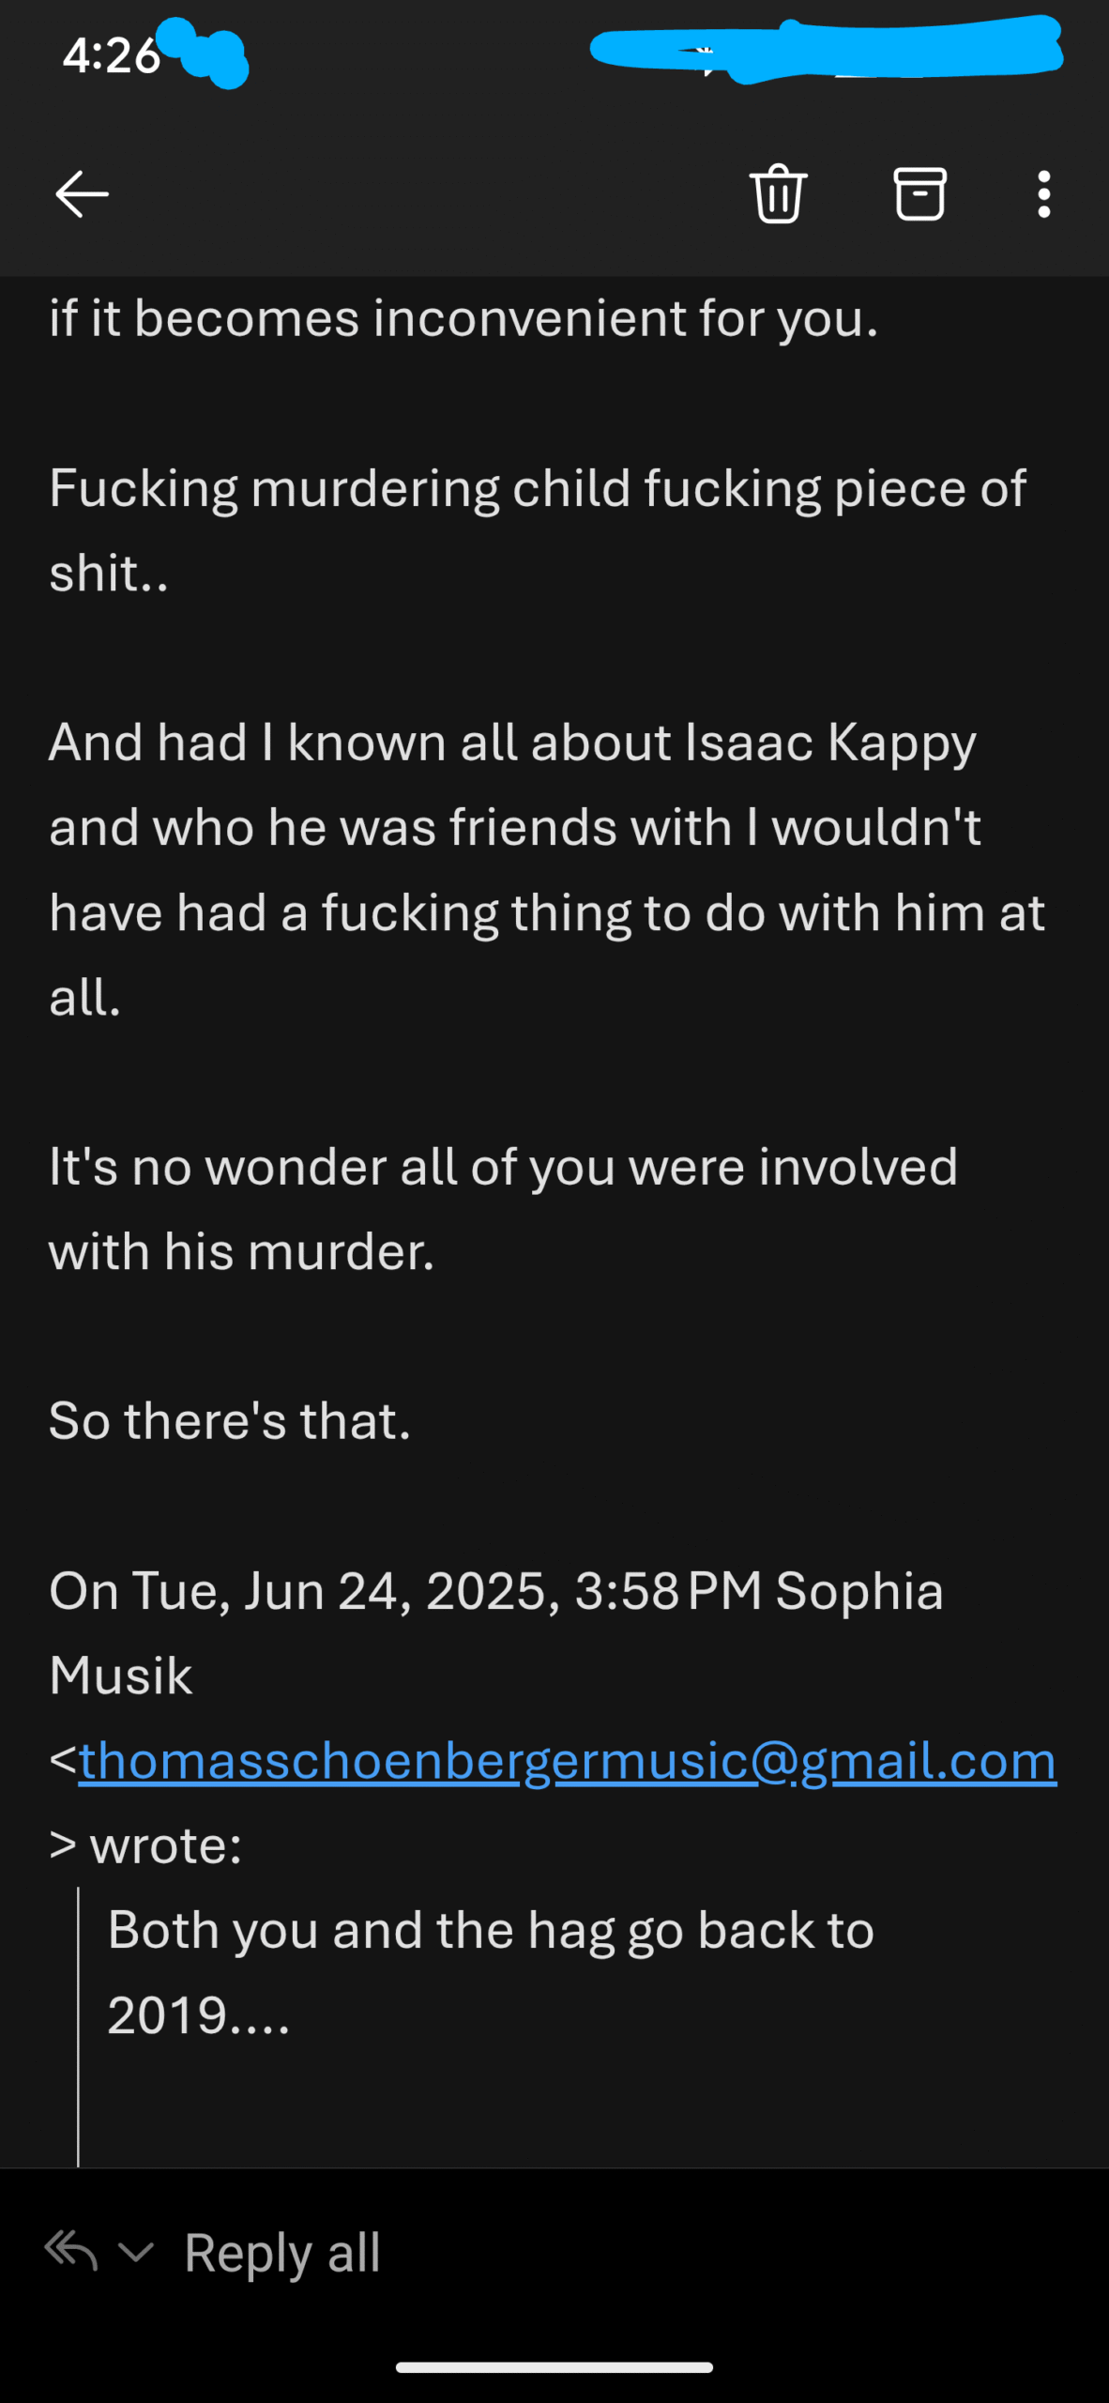Tap the small blue scribble beside the clock
This screenshot has width=1109, height=2403.
pos(205,54)
